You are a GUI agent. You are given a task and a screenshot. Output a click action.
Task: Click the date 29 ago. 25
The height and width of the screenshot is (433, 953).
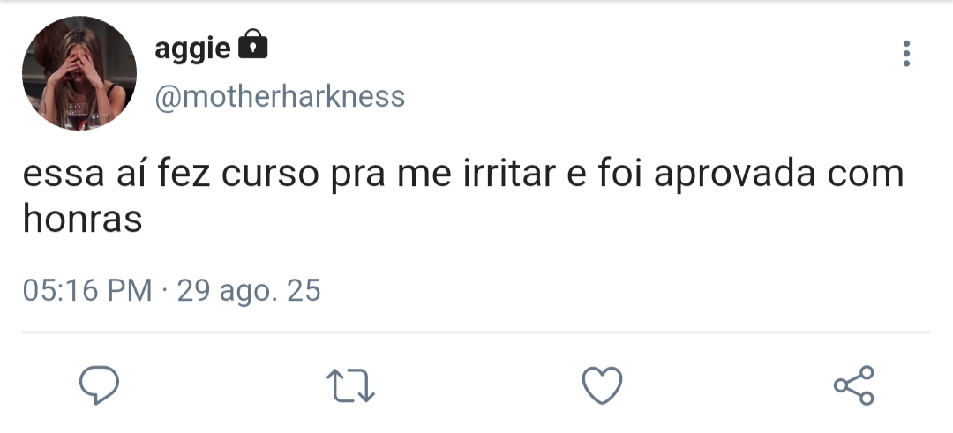coord(249,290)
